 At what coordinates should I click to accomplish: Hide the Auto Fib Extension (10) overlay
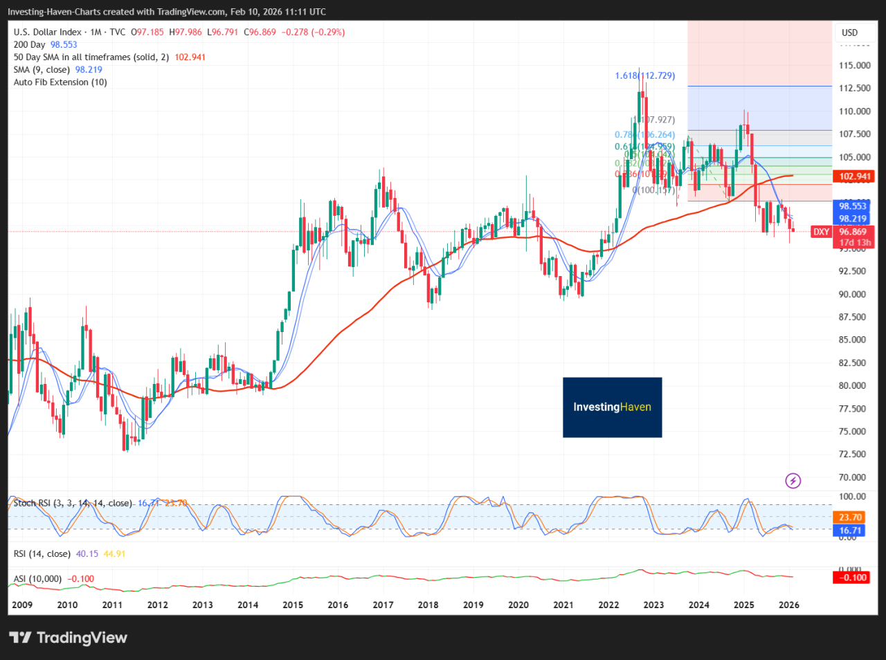pyautogui.click(x=59, y=82)
